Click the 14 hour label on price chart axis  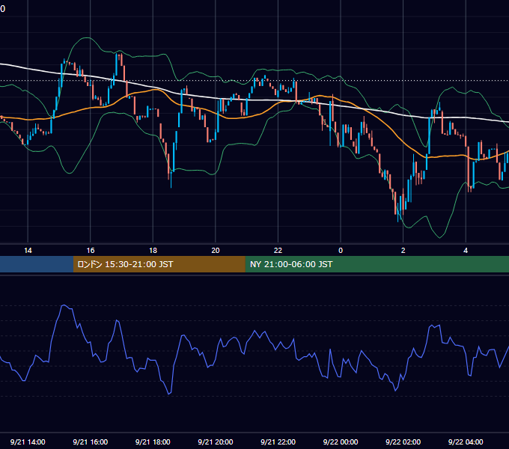coord(28,251)
